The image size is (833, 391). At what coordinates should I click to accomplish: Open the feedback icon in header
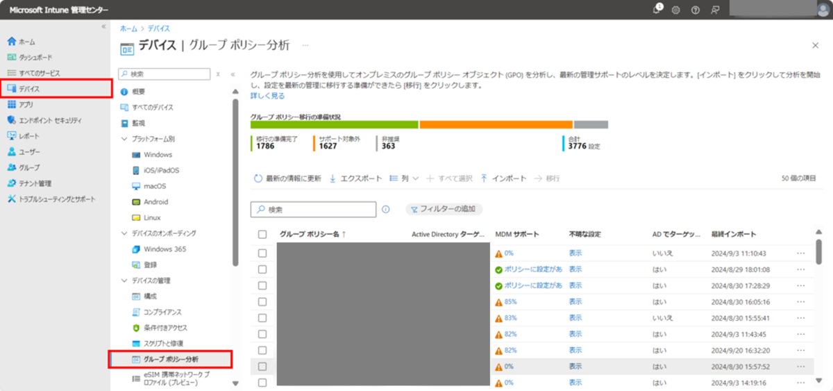click(715, 10)
